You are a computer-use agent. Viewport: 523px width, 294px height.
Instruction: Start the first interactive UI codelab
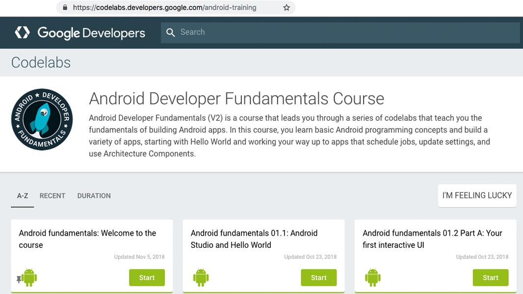[x=490, y=277]
